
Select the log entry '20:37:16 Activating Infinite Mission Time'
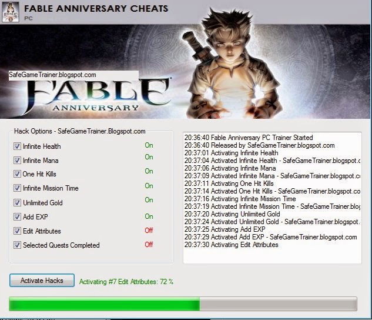240,199
